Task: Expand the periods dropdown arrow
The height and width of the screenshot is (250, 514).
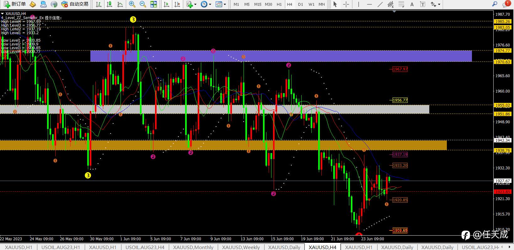Action: point(210,4)
